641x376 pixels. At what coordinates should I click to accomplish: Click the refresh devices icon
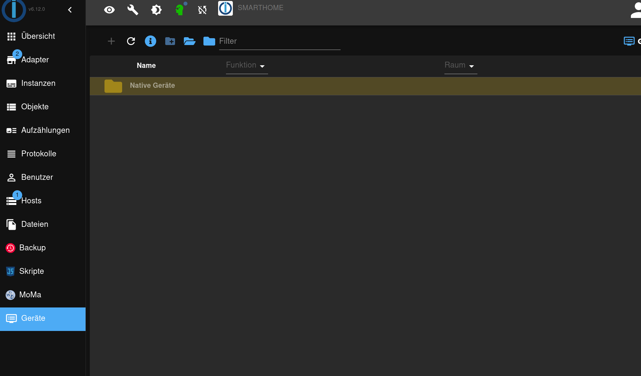[x=131, y=41]
